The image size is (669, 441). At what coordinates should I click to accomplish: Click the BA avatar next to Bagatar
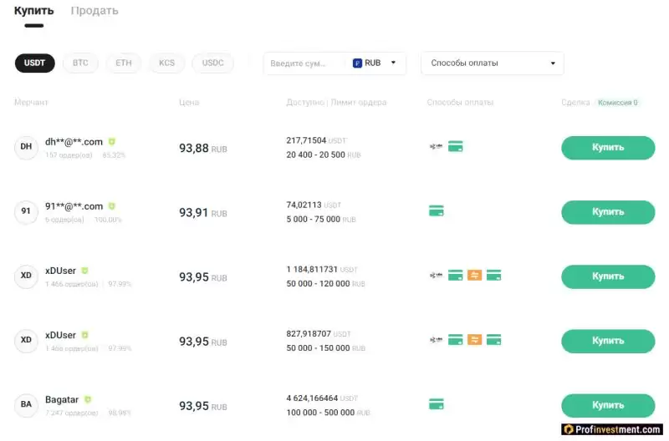pos(26,405)
